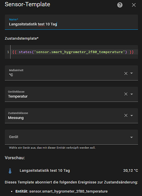Click the 20,12 °C preview value

tap(131, 171)
